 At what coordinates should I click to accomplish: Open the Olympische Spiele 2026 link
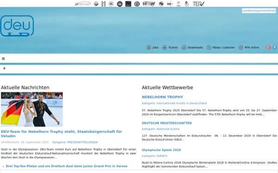tap(161, 150)
